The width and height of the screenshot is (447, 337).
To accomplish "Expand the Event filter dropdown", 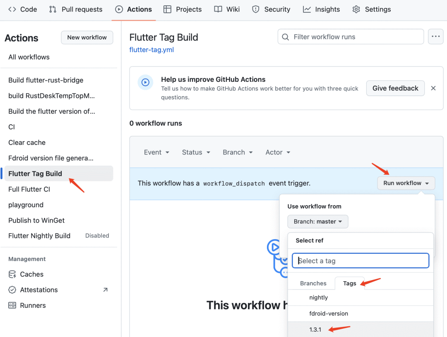I will 156,152.
